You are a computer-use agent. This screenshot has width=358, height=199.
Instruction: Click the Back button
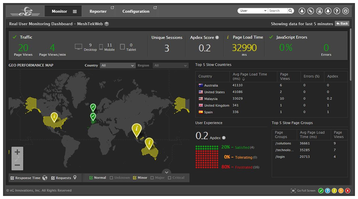[x=342, y=24]
